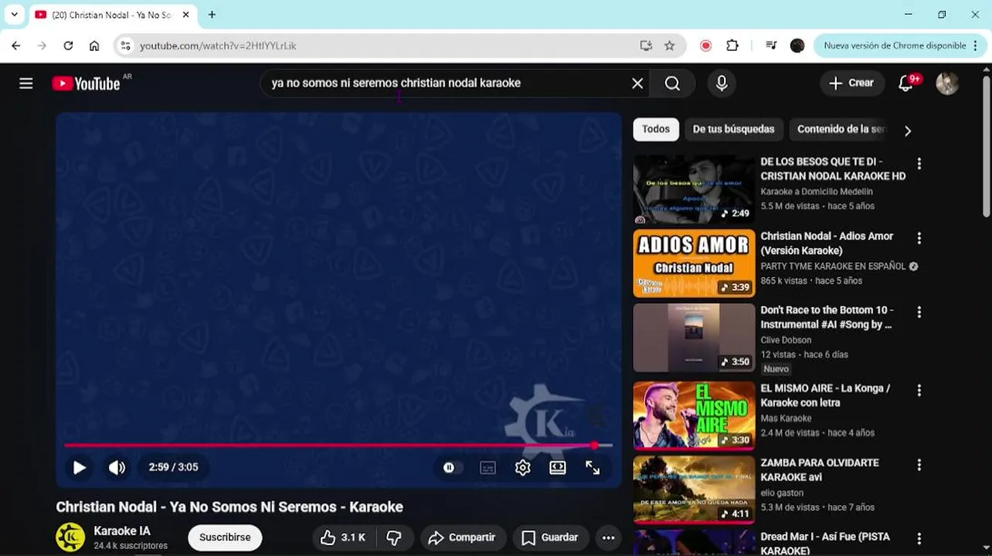The width and height of the screenshot is (992, 556).
Task: Open a new browser tab
Action: (212, 15)
